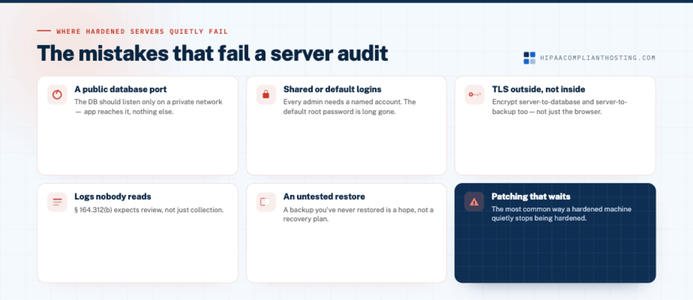Click the 'Shared or default logins' heading
This screenshot has width=693, height=300.
tap(332, 89)
